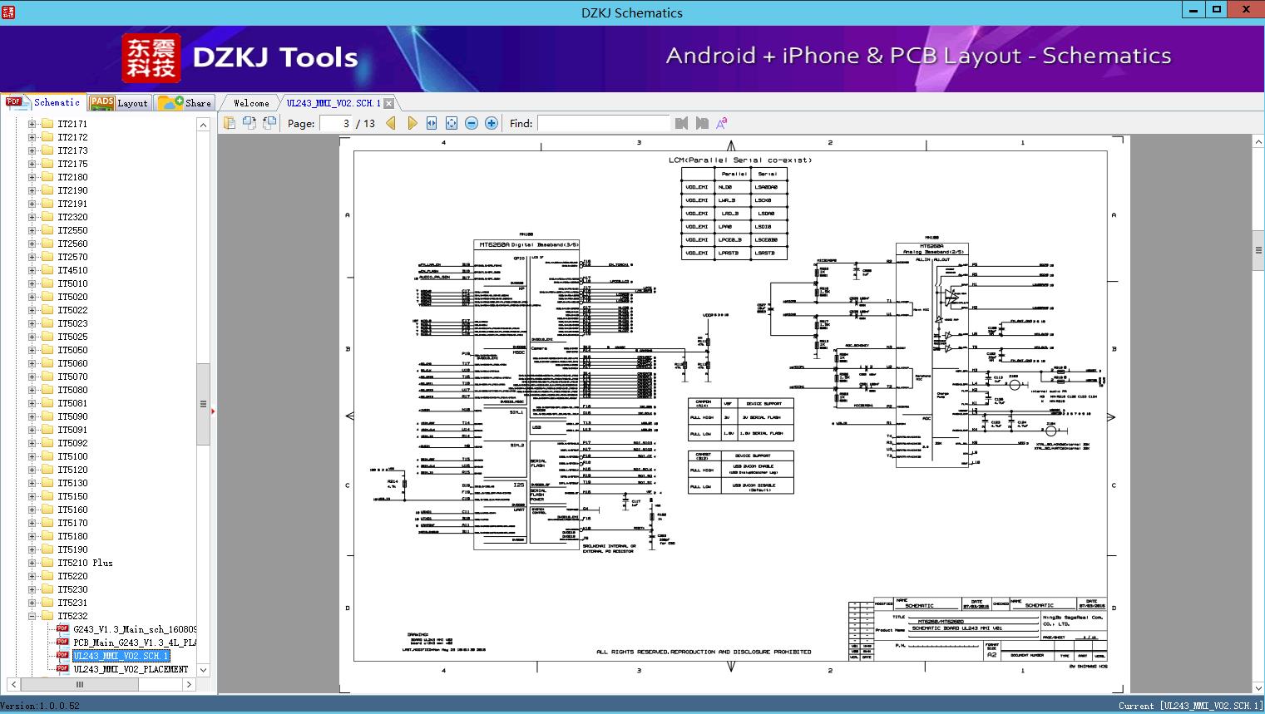Go to the previous page arrow
The height and width of the screenshot is (714, 1265).
tap(391, 123)
